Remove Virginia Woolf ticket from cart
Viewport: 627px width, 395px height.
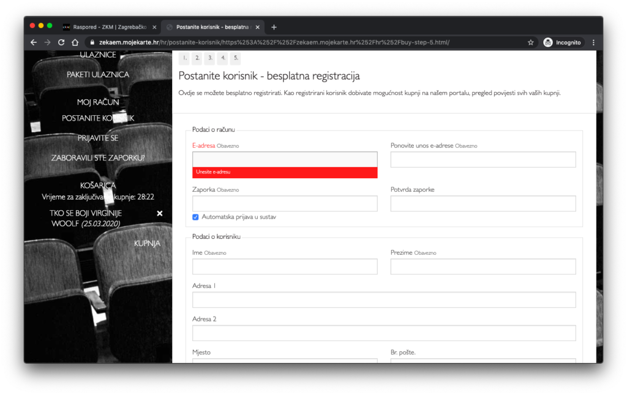coord(160,213)
